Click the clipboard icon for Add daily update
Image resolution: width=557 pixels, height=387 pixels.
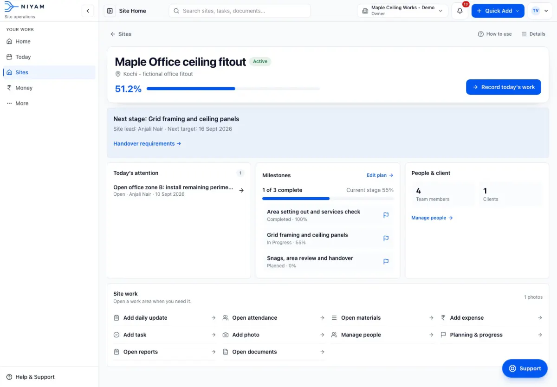coord(117,318)
